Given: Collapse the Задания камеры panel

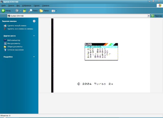Looking at the screenshot, I should [34, 21].
